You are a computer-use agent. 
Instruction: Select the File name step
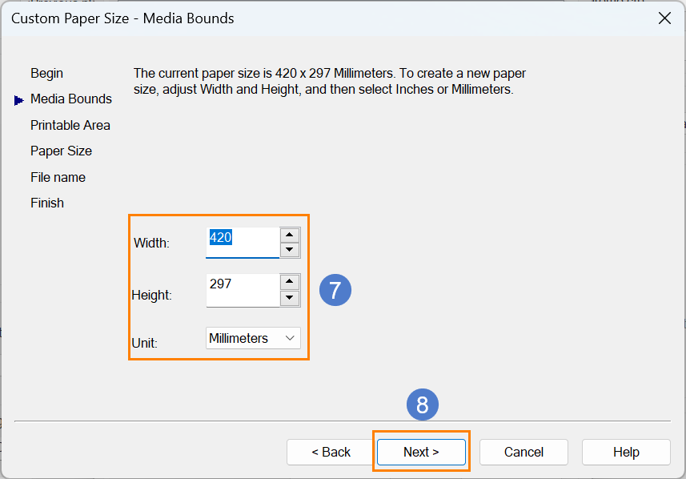(x=58, y=177)
